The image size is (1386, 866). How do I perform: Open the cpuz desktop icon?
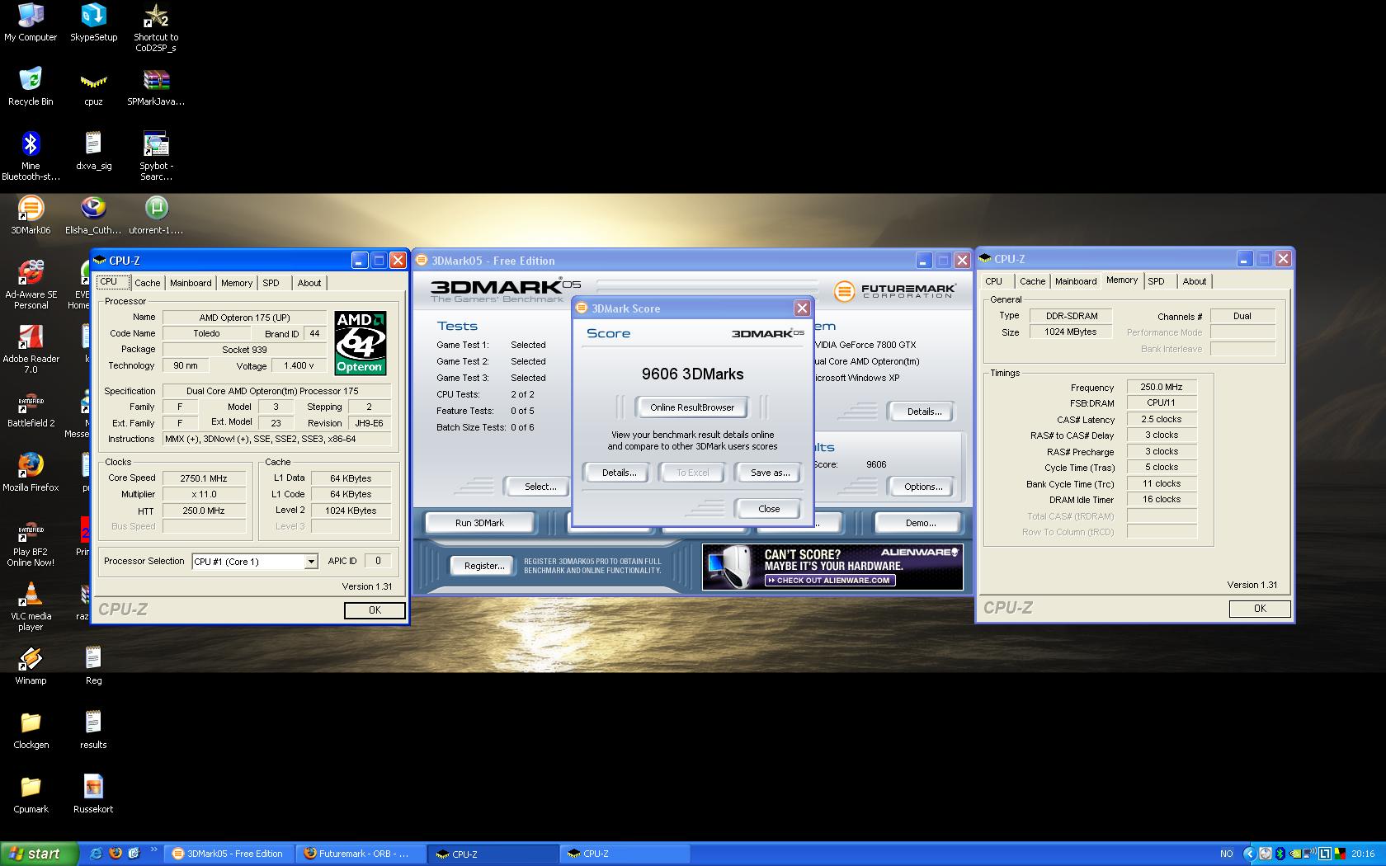pos(93,87)
